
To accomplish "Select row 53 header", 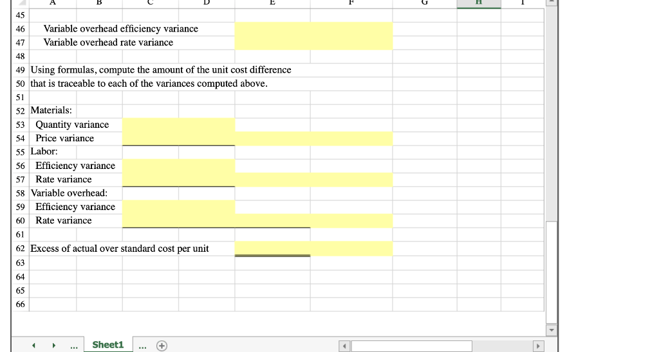I will (20, 125).
